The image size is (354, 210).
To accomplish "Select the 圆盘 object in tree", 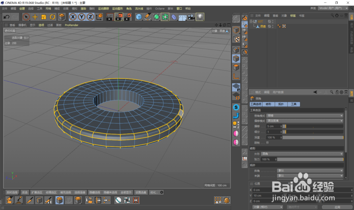I will 263,26.
